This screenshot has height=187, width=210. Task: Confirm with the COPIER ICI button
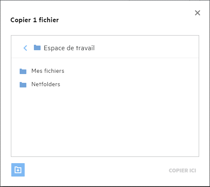click(182, 170)
